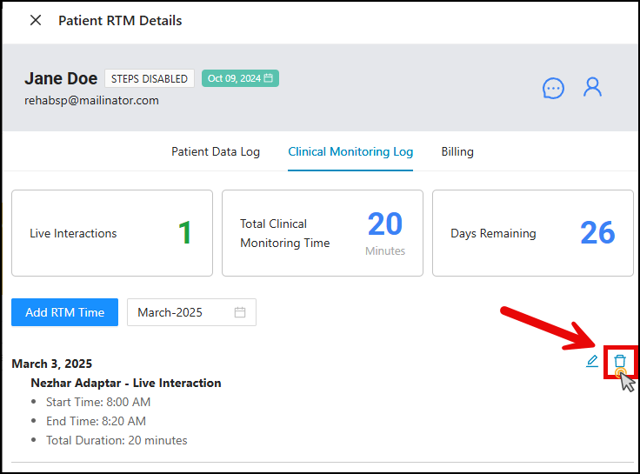This screenshot has width=640, height=474.
Task: Click the STEPS DISABLED badge
Action: (150, 78)
